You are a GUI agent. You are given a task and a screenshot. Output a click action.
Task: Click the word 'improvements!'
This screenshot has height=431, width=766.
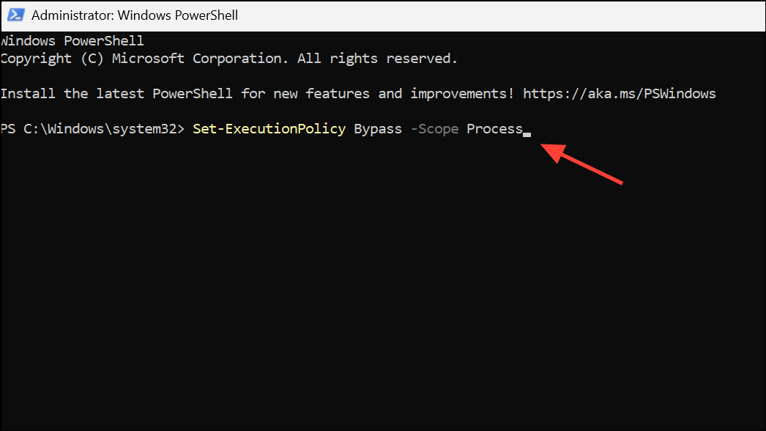[462, 93]
